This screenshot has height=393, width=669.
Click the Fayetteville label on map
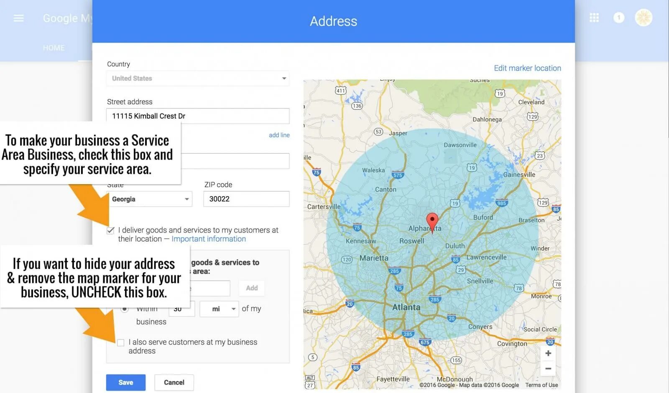(393, 379)
